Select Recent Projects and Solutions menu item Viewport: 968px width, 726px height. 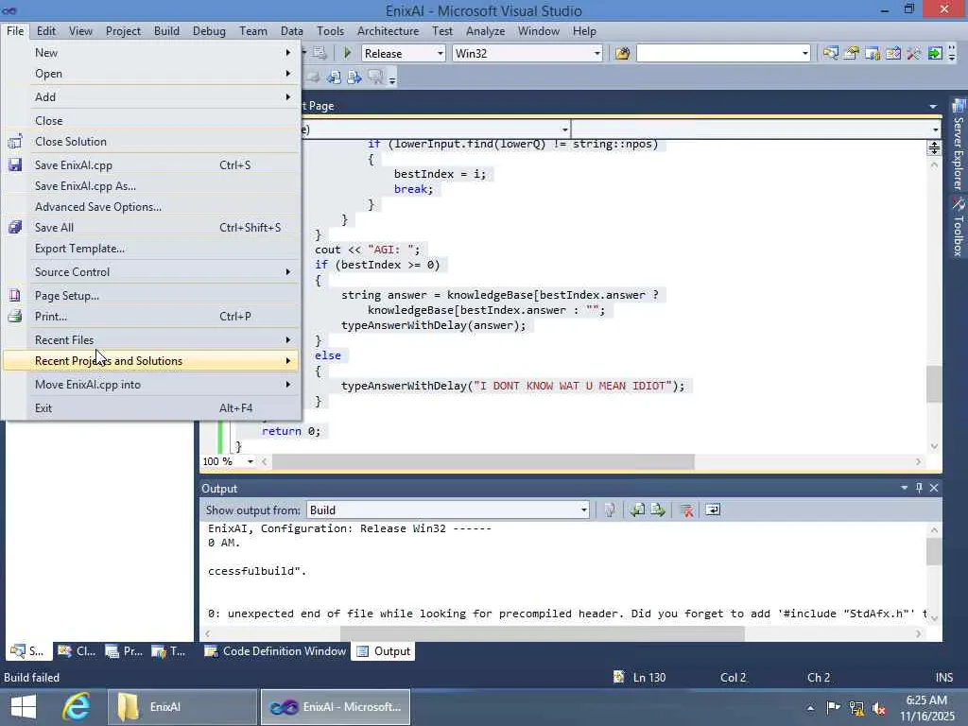coord(109,361)
